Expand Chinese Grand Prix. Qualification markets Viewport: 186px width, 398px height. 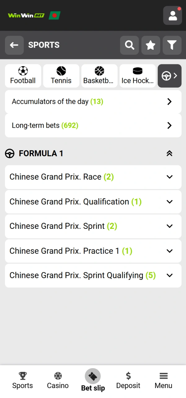point(93,201)
